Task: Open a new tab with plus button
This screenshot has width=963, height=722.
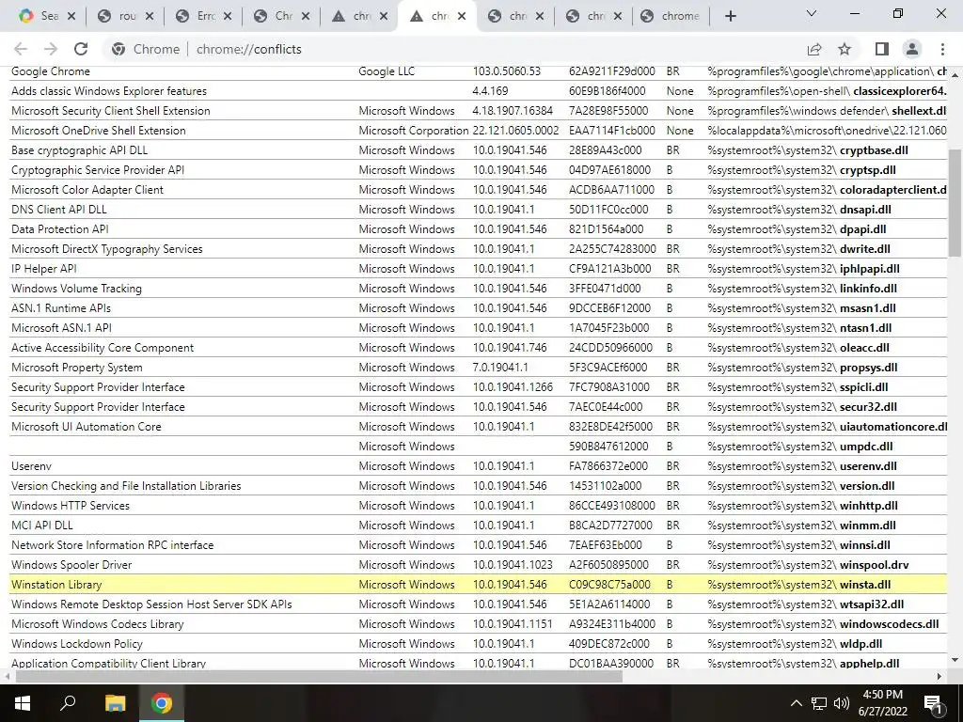Action: coord(730,16)
